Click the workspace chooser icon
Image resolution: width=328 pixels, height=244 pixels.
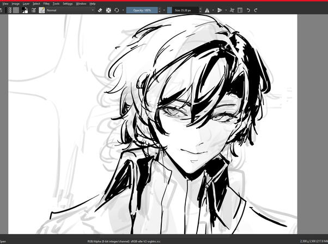pyautogui.click(x=240, y=10)
